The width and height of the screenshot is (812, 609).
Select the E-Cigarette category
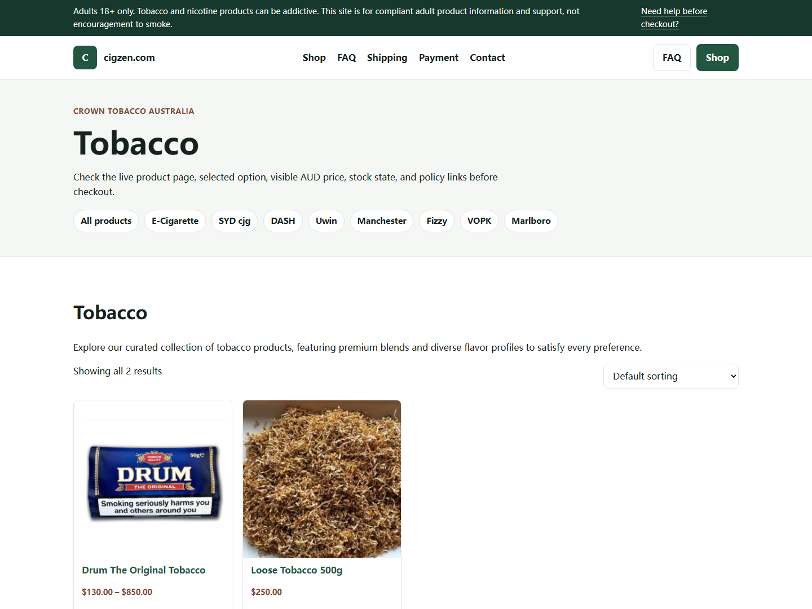[175, 221]
